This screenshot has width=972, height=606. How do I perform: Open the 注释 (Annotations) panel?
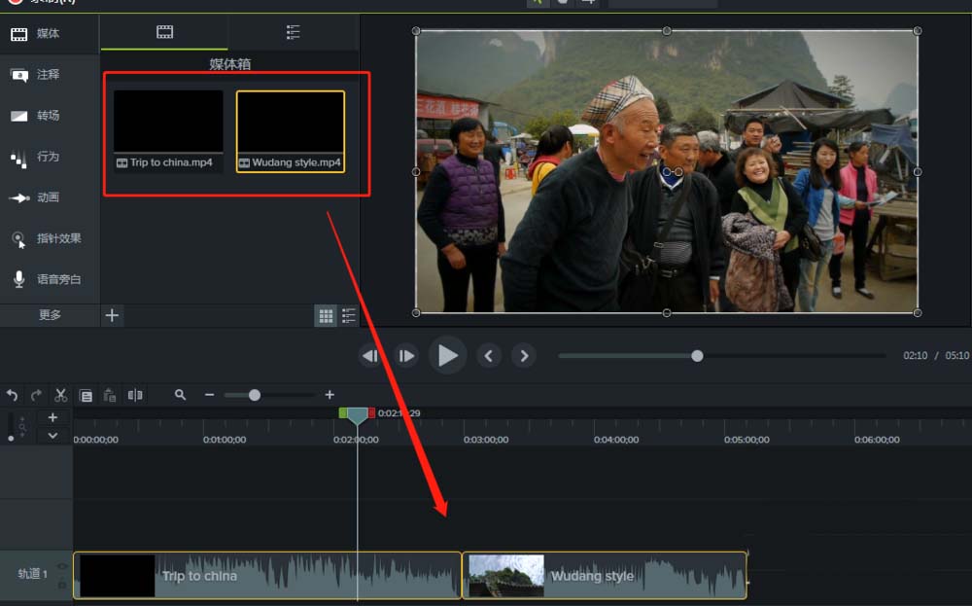[x=49, y=75]
